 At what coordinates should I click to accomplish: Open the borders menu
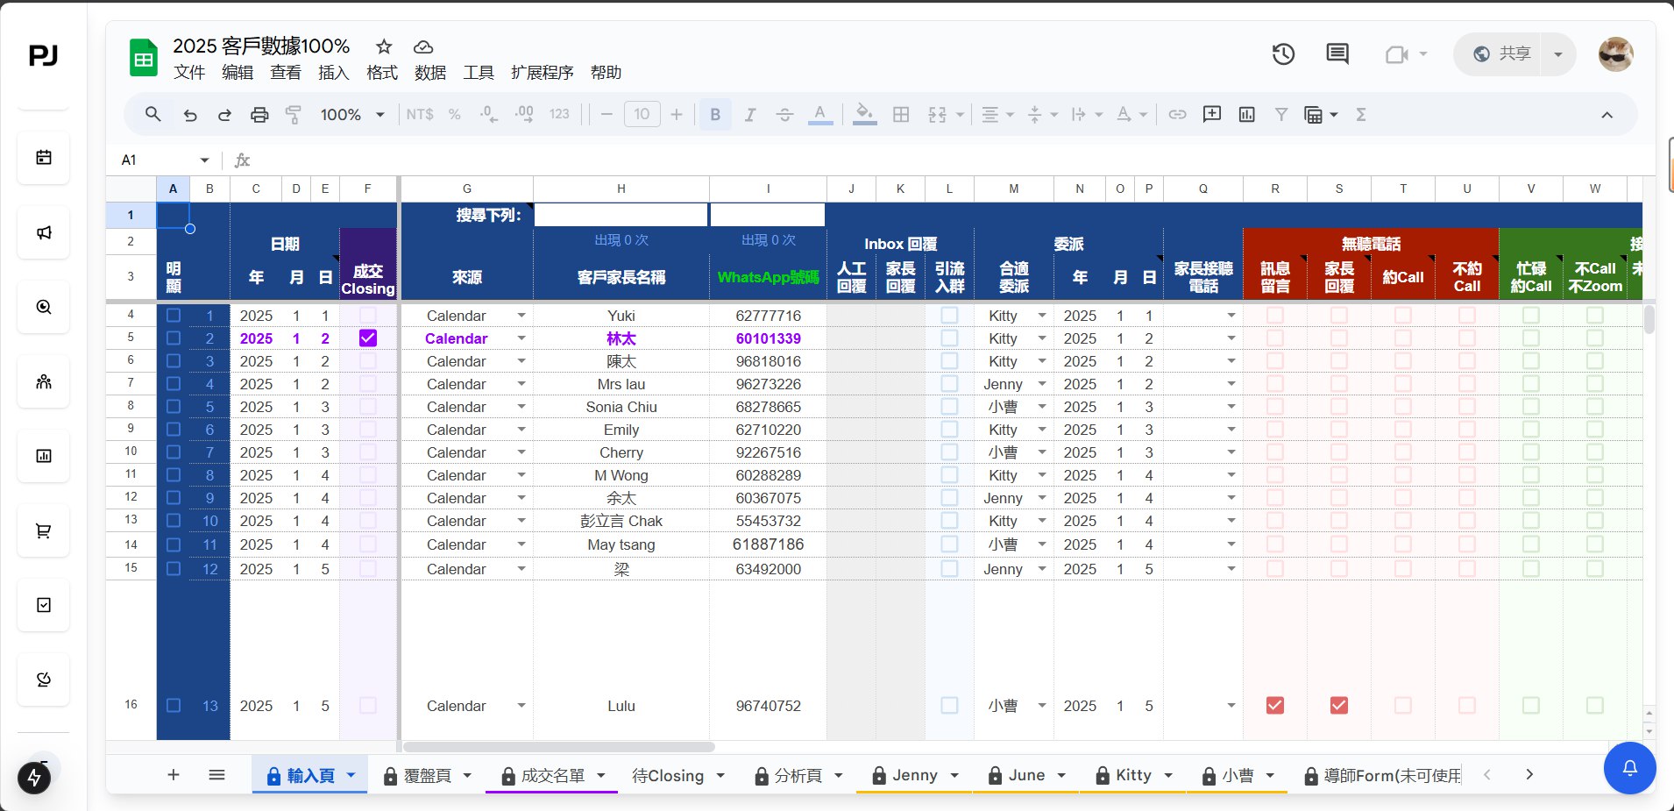pyautogui.click(x=901, y=114)
